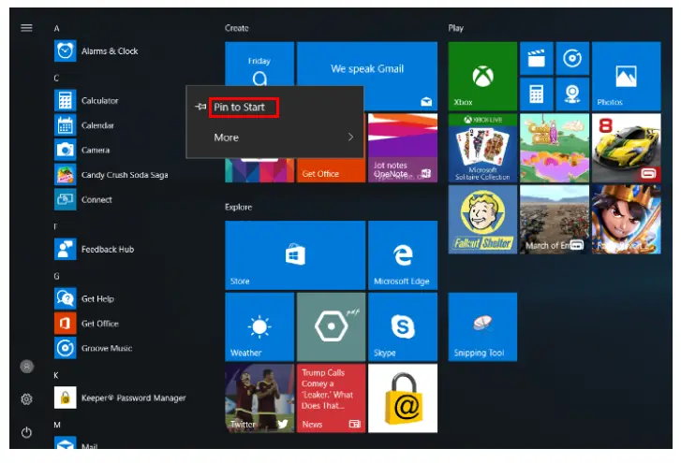The image size is (681, 463).
Task: Click the Create group header
Action: tap(237, 28)
